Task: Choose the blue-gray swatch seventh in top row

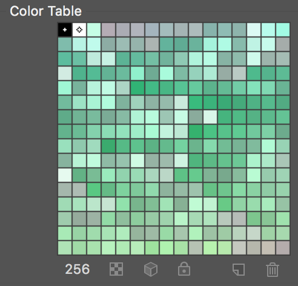Action: click(x=152, y=30)
